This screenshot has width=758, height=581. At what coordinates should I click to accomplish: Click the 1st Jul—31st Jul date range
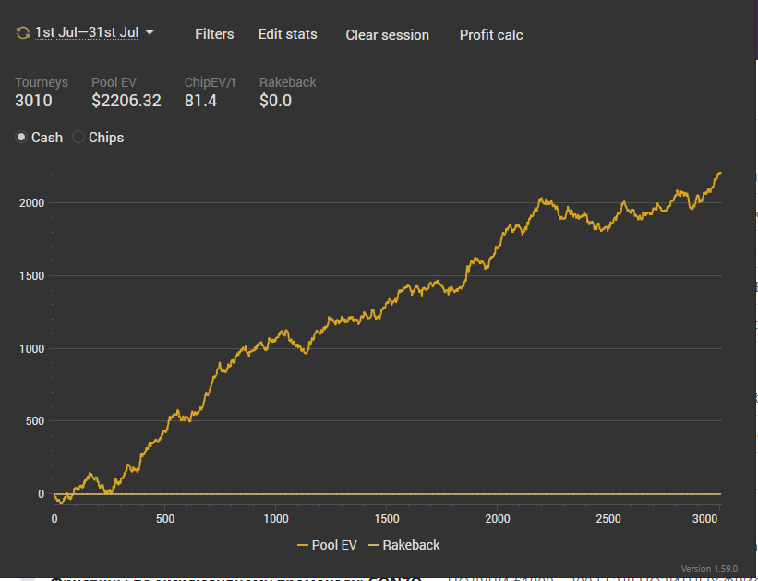(87, 33)
